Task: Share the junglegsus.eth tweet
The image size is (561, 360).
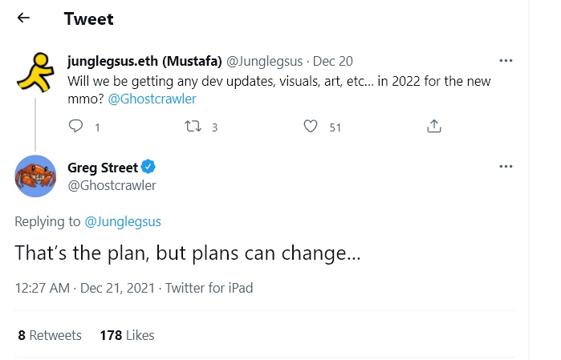Action: click(x=433, y=127)
